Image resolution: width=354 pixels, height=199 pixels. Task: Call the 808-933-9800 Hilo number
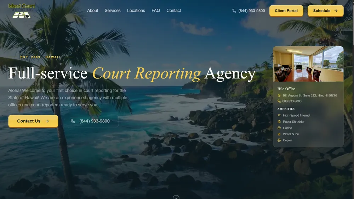pyautogui.click(x=292, y=101)
